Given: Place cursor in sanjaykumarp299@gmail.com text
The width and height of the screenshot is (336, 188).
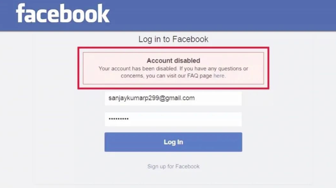Looking at the screenshot, I should [x=152, y=98].
